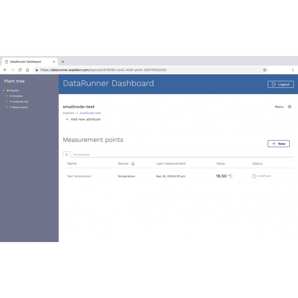Click the Last measurement column header
This screenshot has height=298, width=298.
[171, 164]
